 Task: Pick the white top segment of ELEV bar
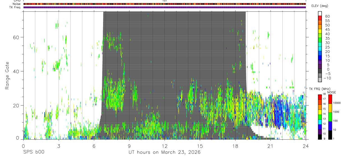[x=320, y=13]
